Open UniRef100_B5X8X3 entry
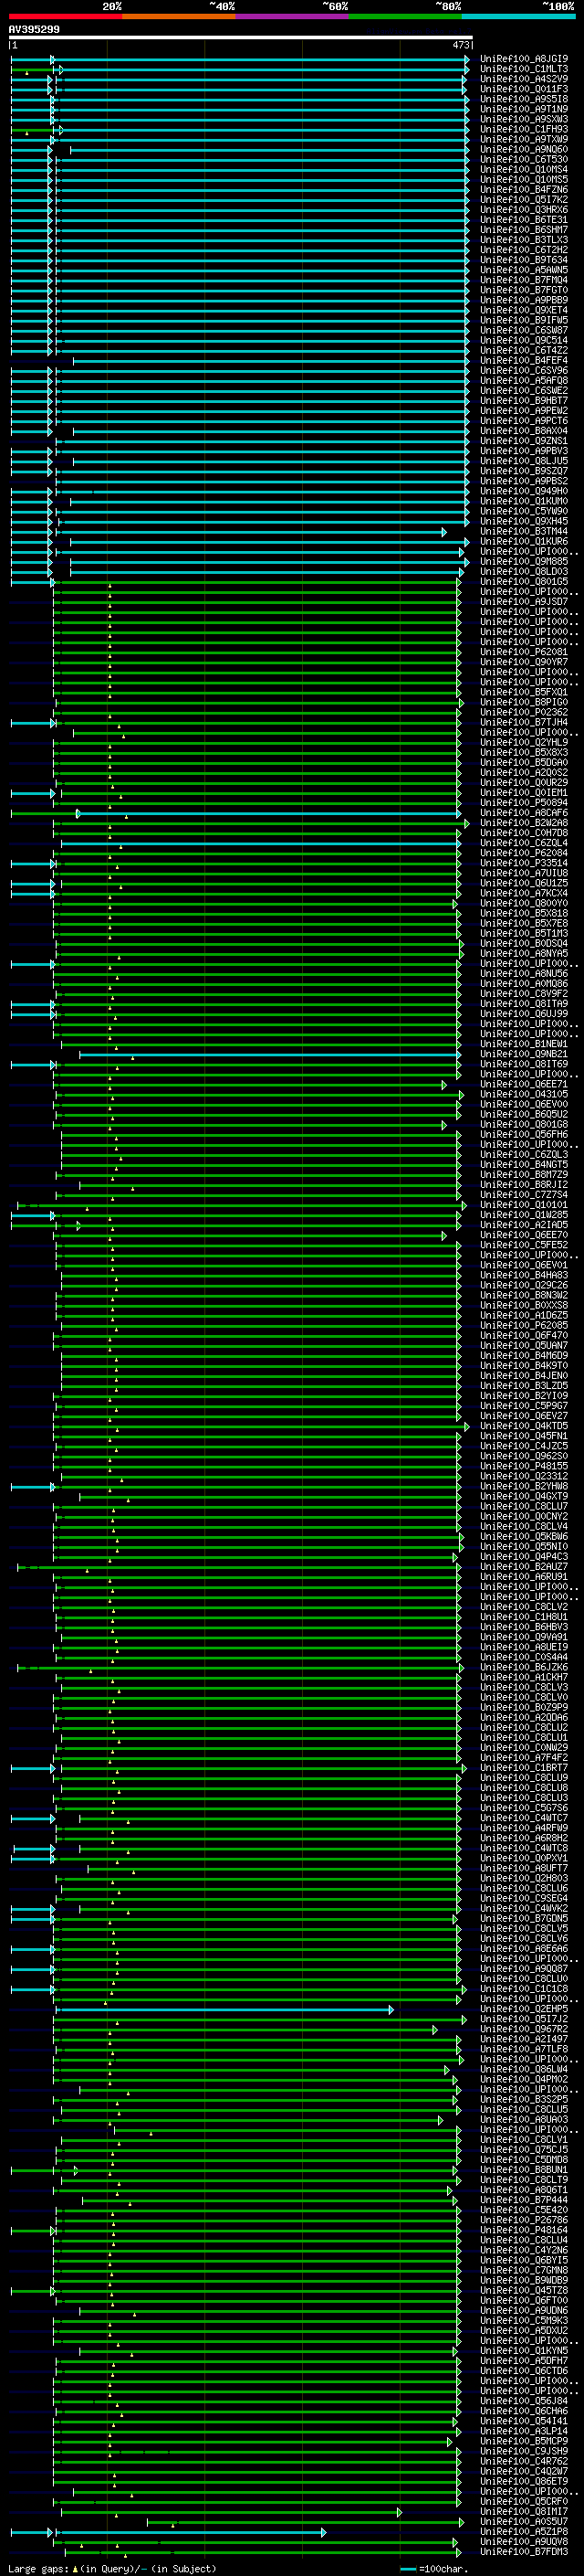The image size is (584, 2576). coord(524,752)
